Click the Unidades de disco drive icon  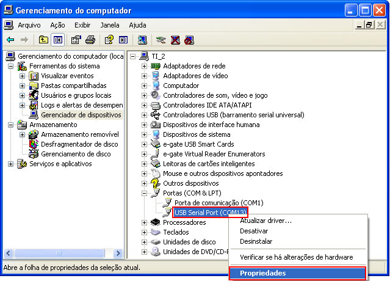click(x=156, y=242)
